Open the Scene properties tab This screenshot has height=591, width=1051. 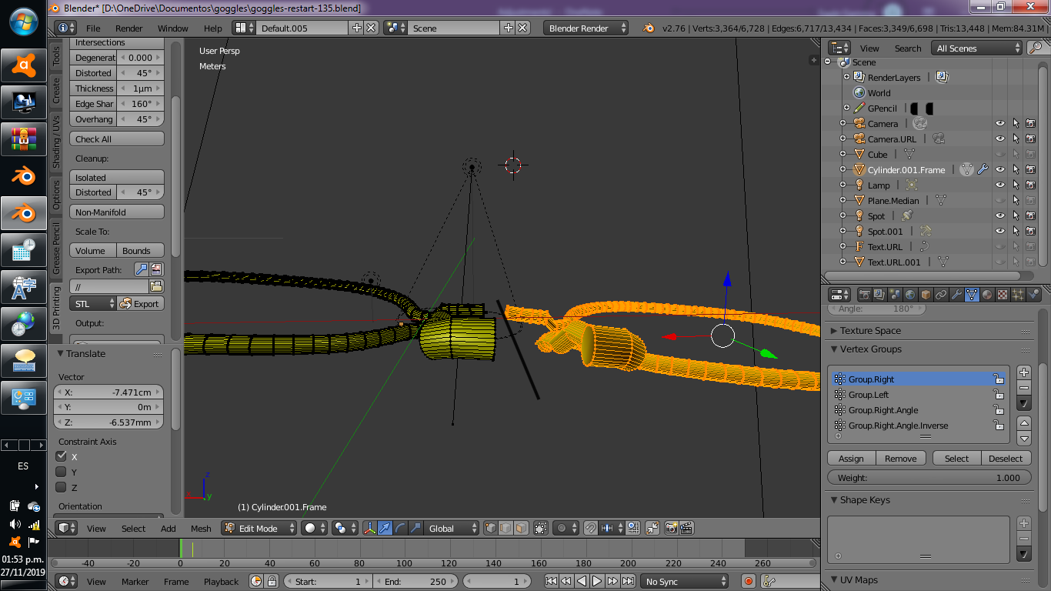(x=895, y=295)
